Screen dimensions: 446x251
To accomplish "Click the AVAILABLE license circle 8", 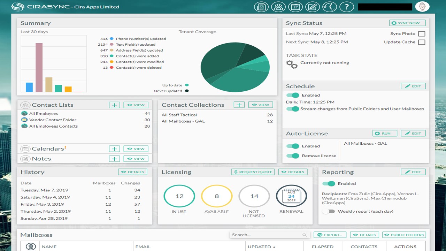I will point(217,196).
